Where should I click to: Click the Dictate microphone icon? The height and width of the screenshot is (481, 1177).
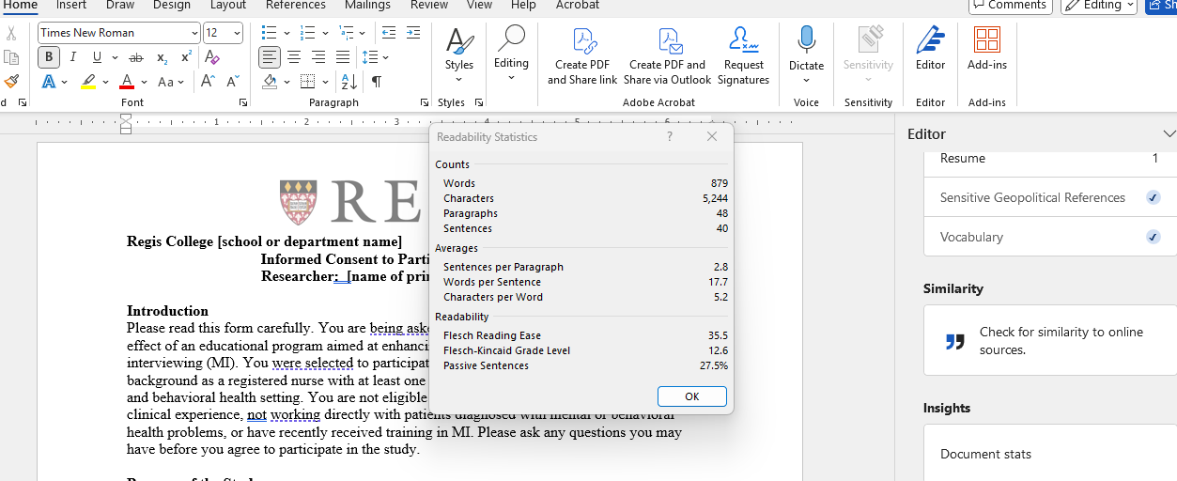806,41
